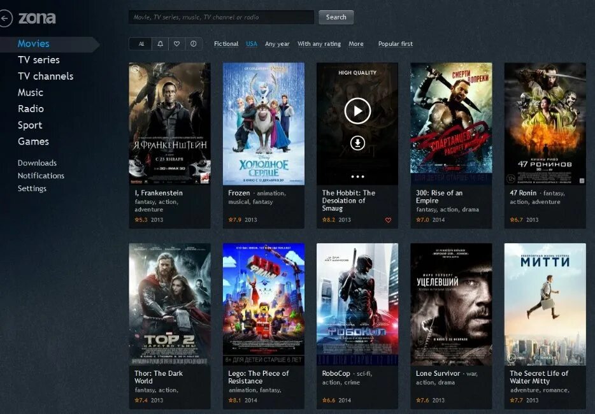Open the Games section
This screenshot has width=595, height=414.
(33, 141)
